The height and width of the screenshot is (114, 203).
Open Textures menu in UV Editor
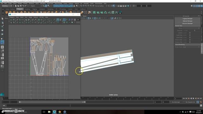coord(36,17)
